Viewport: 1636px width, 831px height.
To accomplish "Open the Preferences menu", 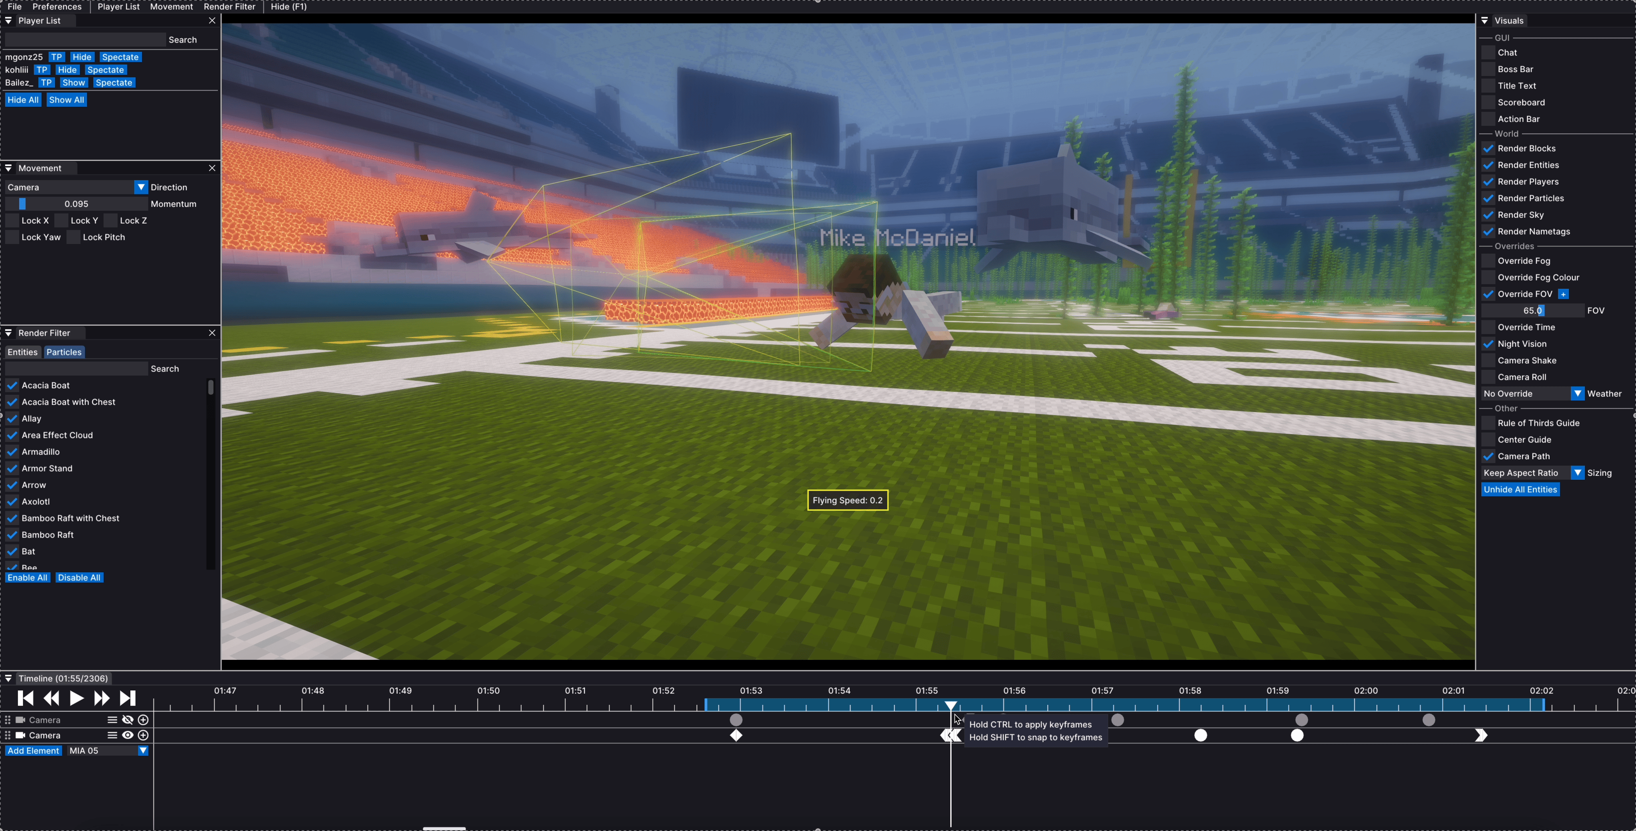I will (57, 6).
